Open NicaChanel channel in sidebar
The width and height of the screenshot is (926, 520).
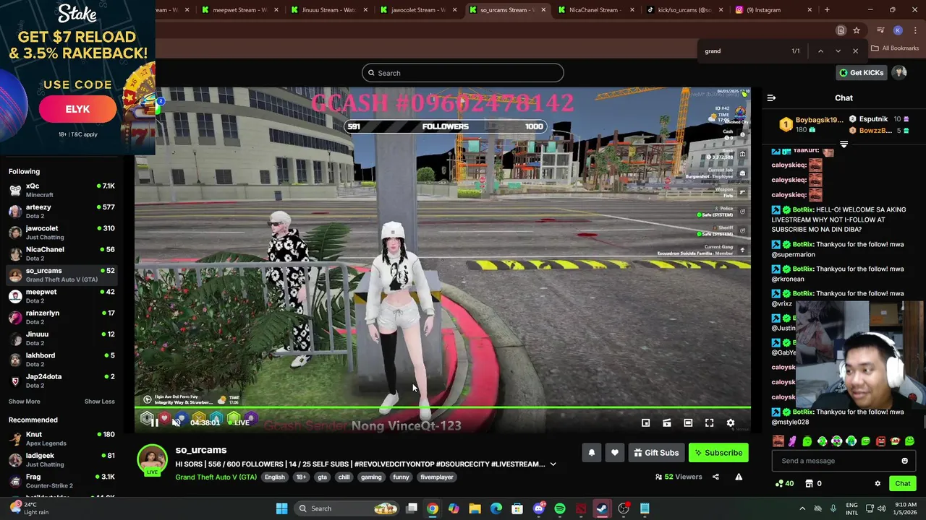61,253
